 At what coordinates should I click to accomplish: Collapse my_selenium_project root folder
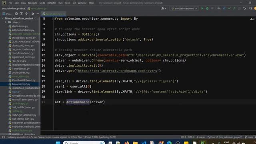coord(2,18)
